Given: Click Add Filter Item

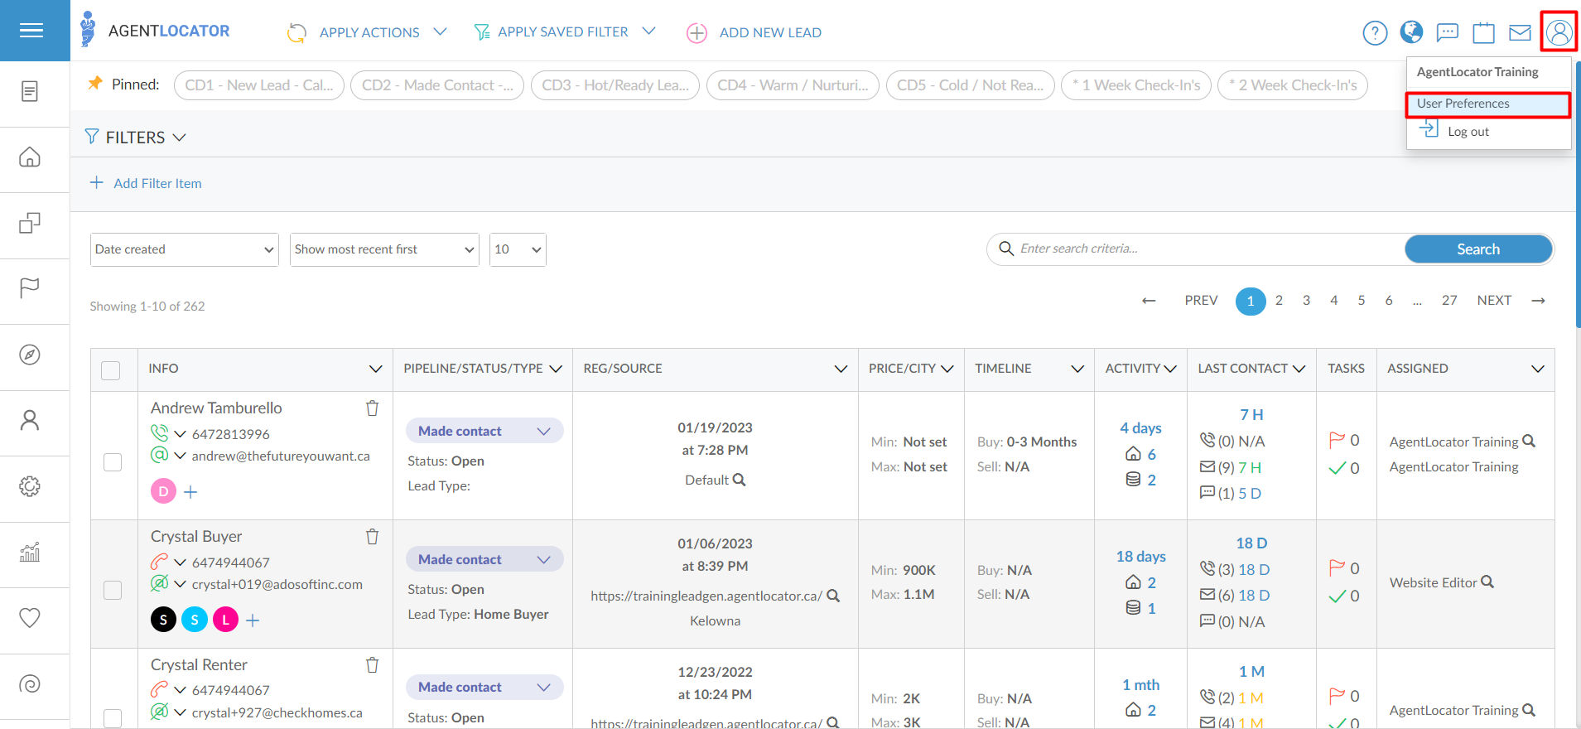Looking at the screenshot, I should [x=146, y=183].
